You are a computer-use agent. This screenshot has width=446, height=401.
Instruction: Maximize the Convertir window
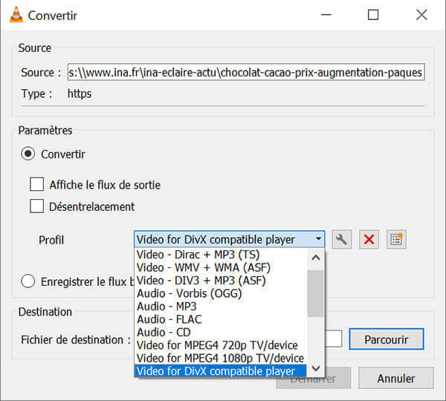pyautogui.click(x=373, y=15)
